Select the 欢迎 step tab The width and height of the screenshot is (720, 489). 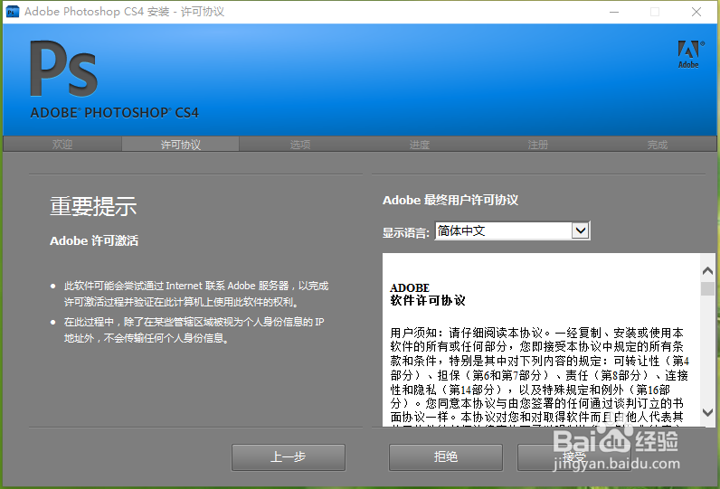pos(62,145)
